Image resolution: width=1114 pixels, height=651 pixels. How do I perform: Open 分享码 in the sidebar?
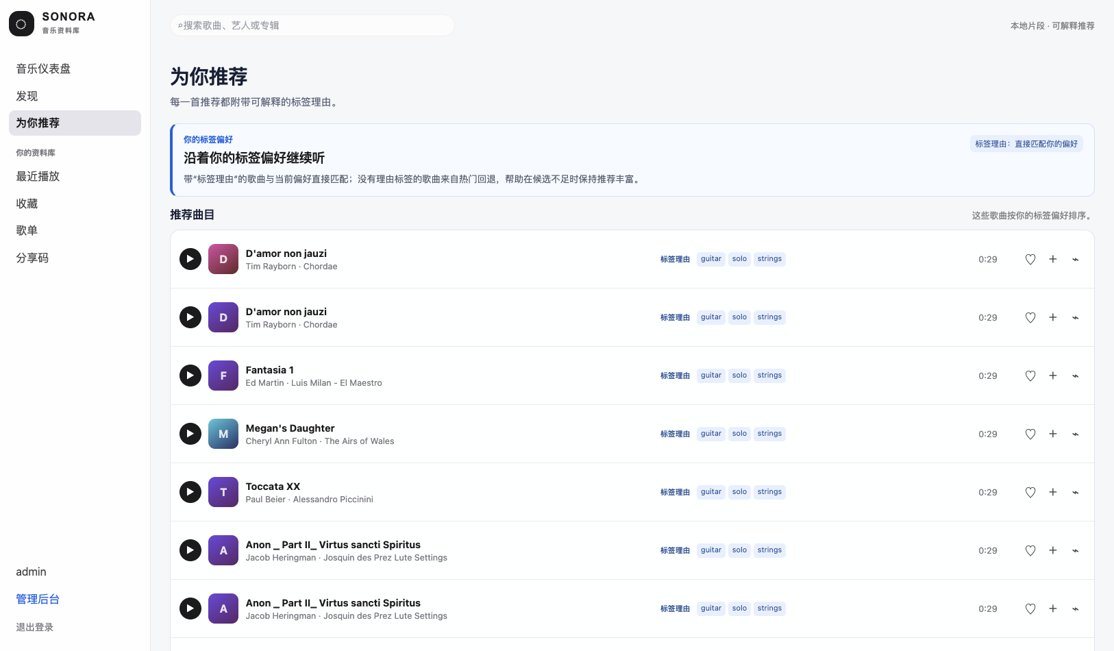(75, 258)
